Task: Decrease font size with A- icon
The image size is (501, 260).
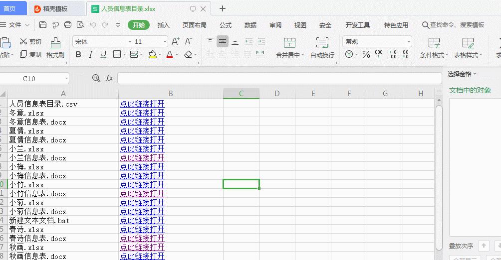Action: pos(189,41)
